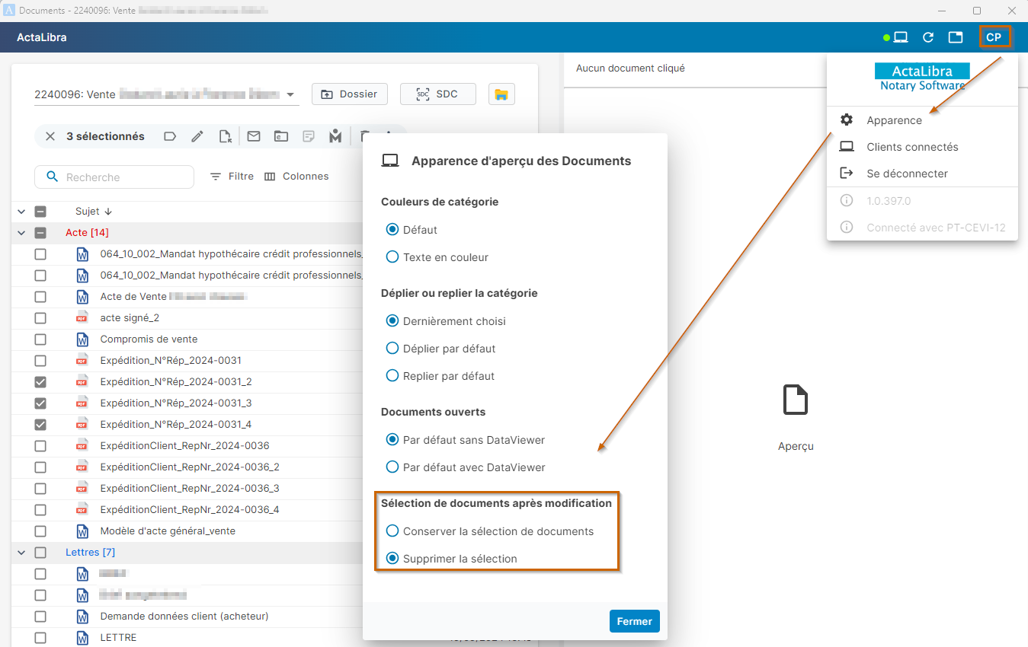Click the info icon next to Connecté avec PT-CEVI-12
Viewport: 1028px width, 647px height.
(846, 227)
